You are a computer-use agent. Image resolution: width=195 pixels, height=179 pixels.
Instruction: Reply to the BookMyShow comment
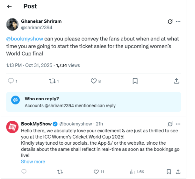click(24, 172)
